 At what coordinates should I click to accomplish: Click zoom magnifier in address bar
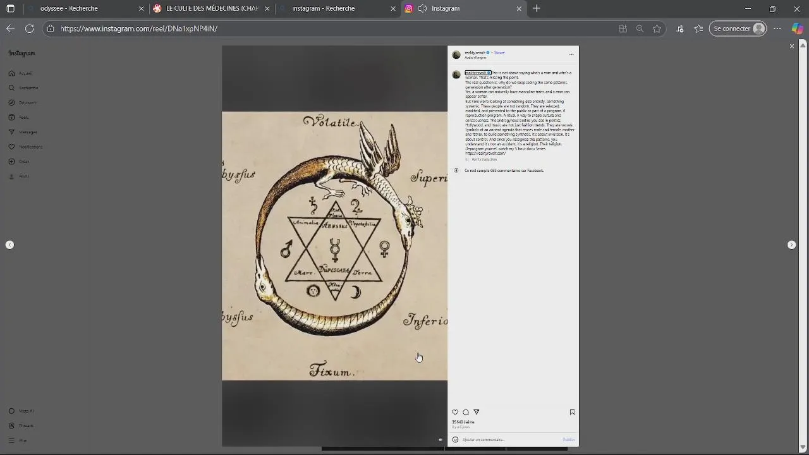(x=640, y=28)
